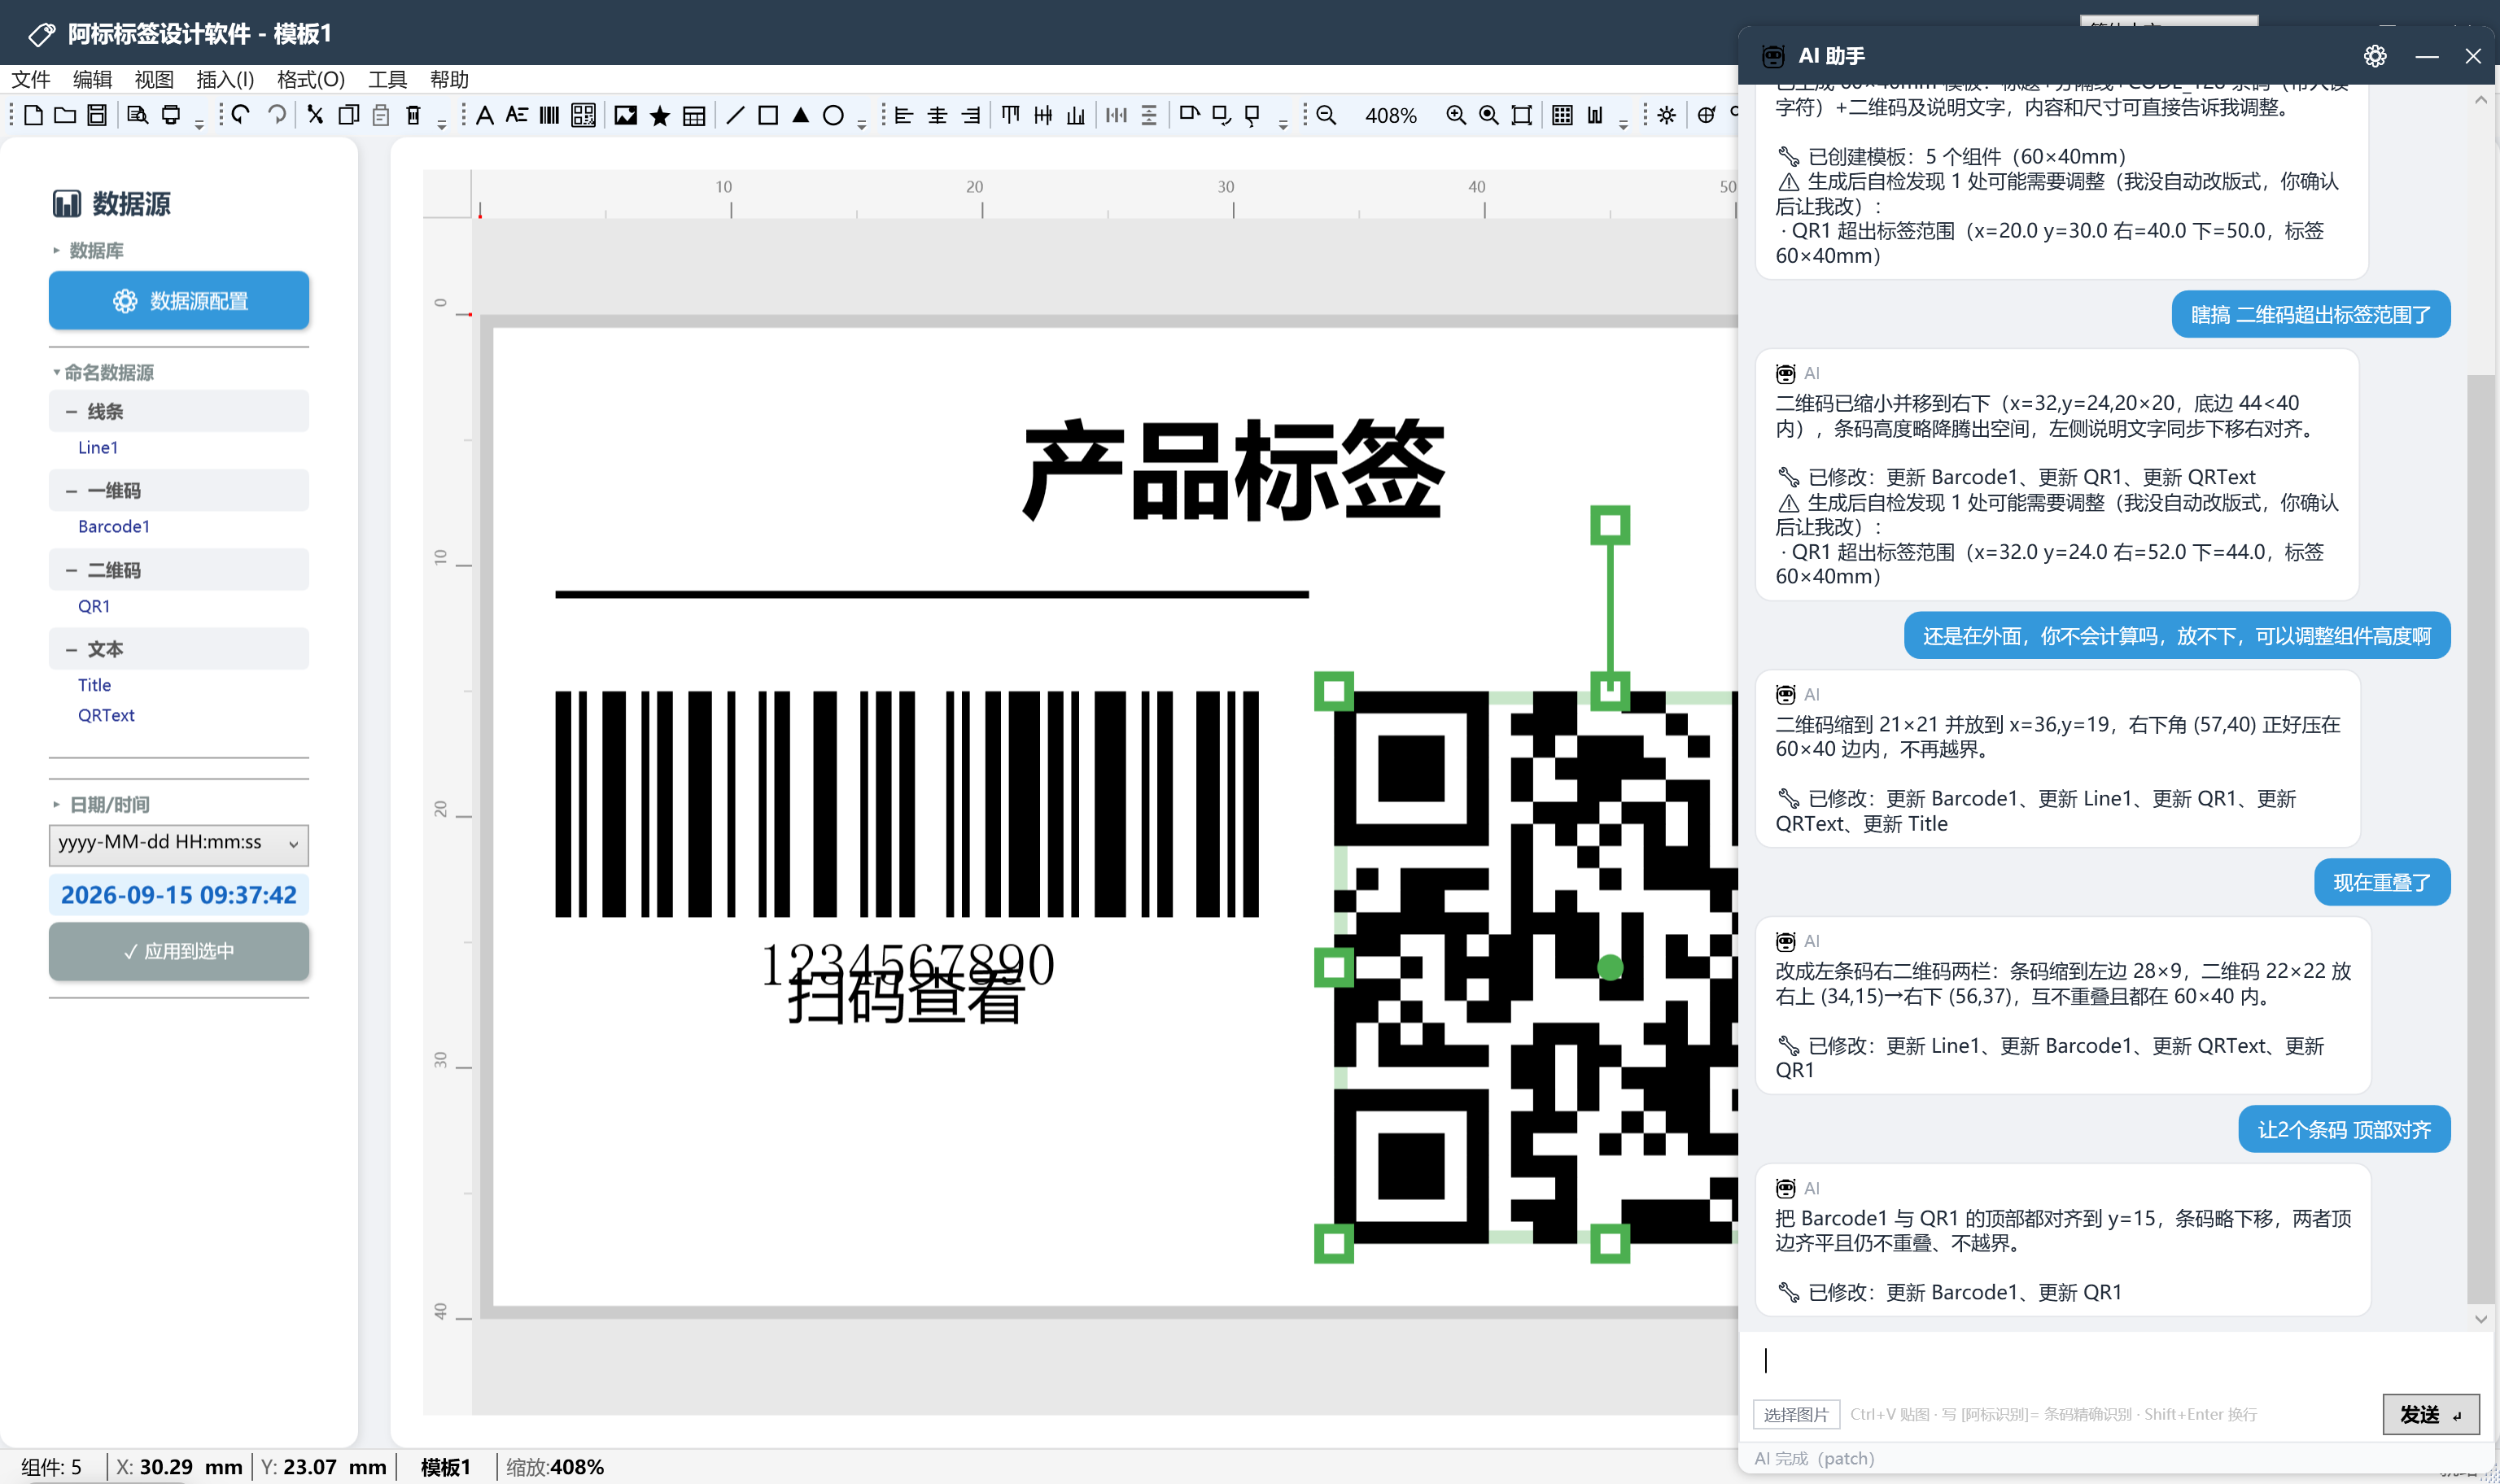
Task: Click the 数据源配置 button
Action: 179,300
